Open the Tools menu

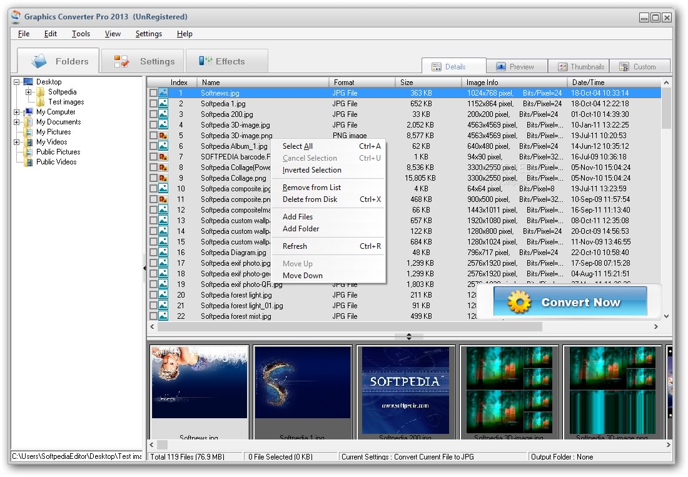coord(81,34)
